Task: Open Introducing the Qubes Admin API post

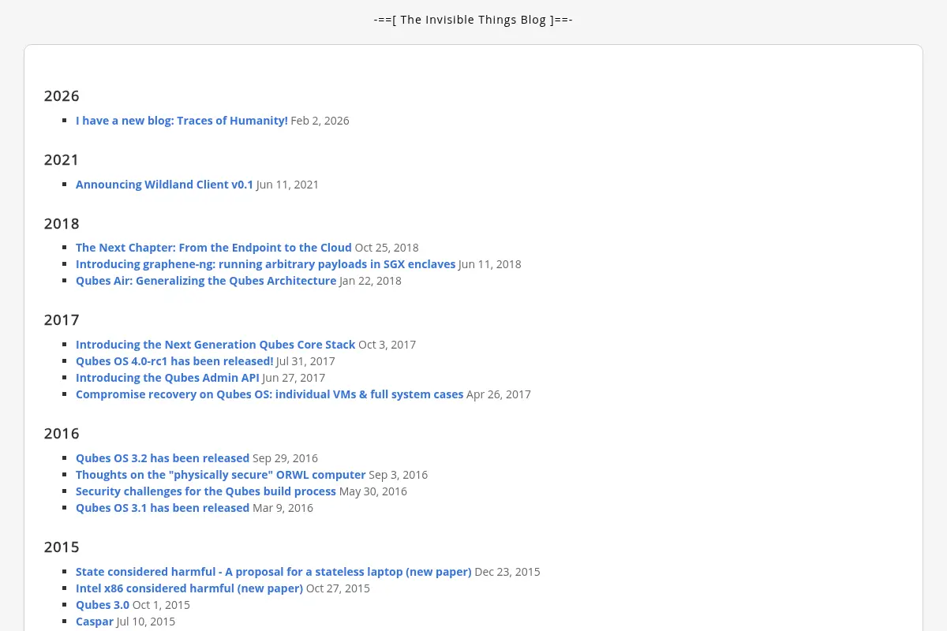Action: point(167,378)
